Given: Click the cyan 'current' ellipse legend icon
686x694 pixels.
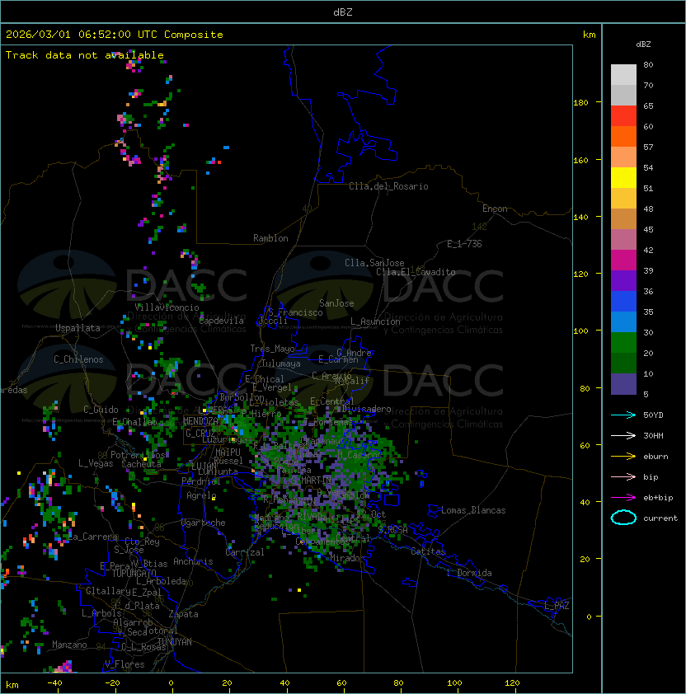Looking at the screenshot, I should pyautogui.click(x=623, y=518).
